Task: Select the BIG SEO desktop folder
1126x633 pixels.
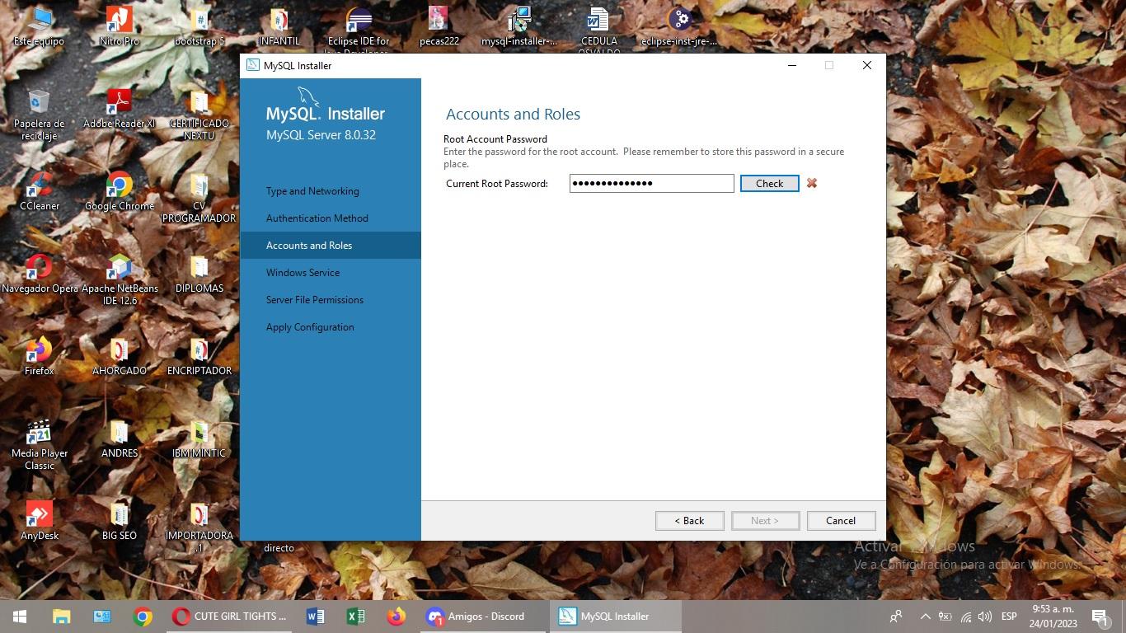Action: pos(120,521)
